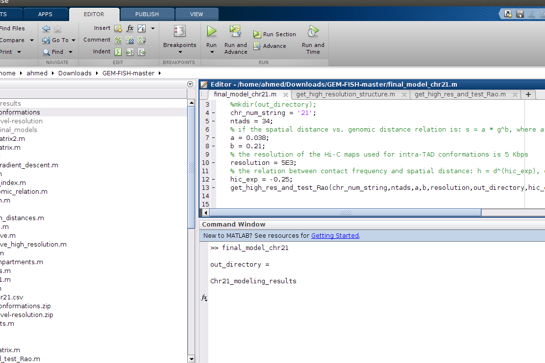The image size is (545, 363).
Task: Navigate to GEM-FISH-master path segment
Action: pyautogui.click(x=128, y=73)
